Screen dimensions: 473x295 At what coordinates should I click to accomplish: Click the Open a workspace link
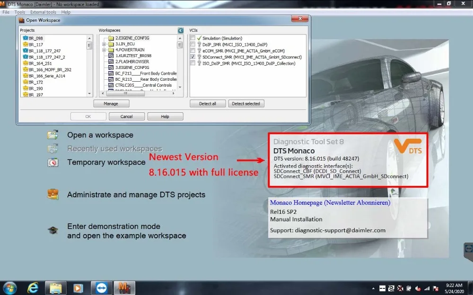click(x=100, y=135)
